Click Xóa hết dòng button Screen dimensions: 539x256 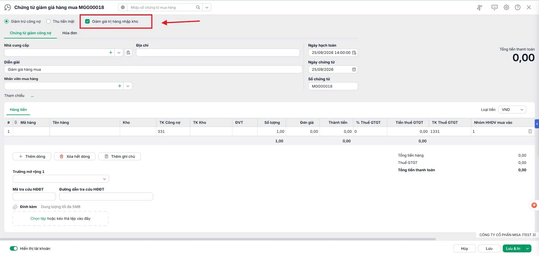click(75, 156)
